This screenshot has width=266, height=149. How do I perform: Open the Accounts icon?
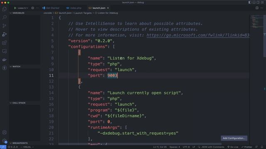pyautogui.click(x=5, y=132)
